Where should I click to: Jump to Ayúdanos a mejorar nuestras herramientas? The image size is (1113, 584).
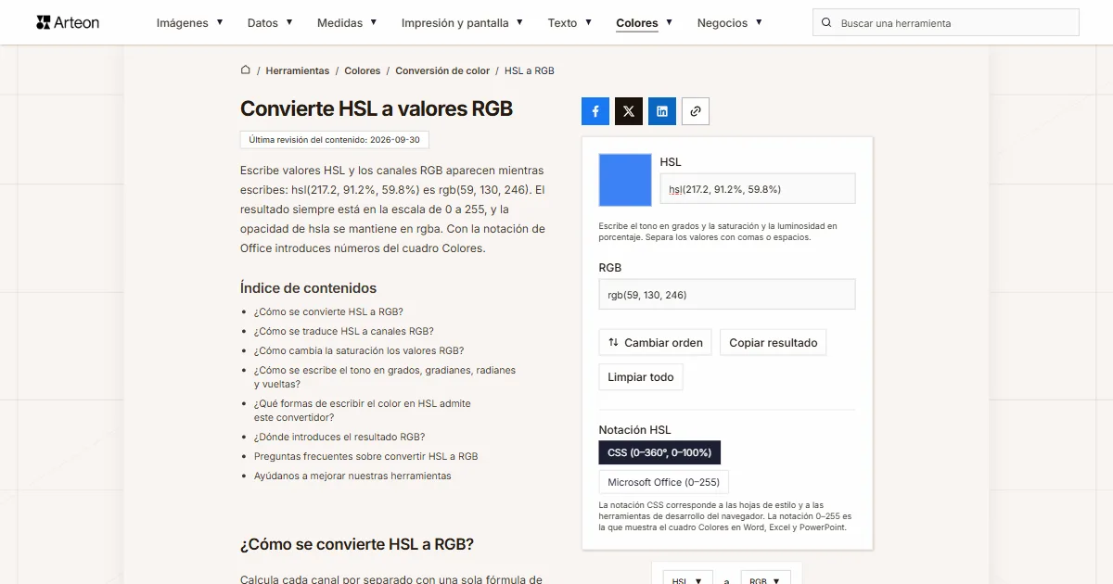[x=352, y=476]
